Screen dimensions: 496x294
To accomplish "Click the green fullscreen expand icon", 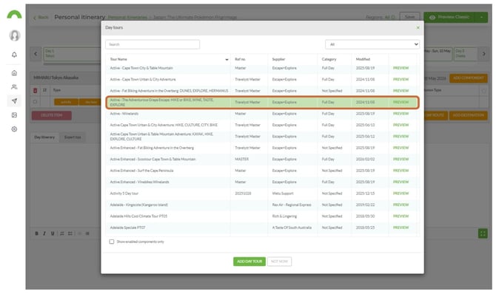I will click(x=483, y=233).
